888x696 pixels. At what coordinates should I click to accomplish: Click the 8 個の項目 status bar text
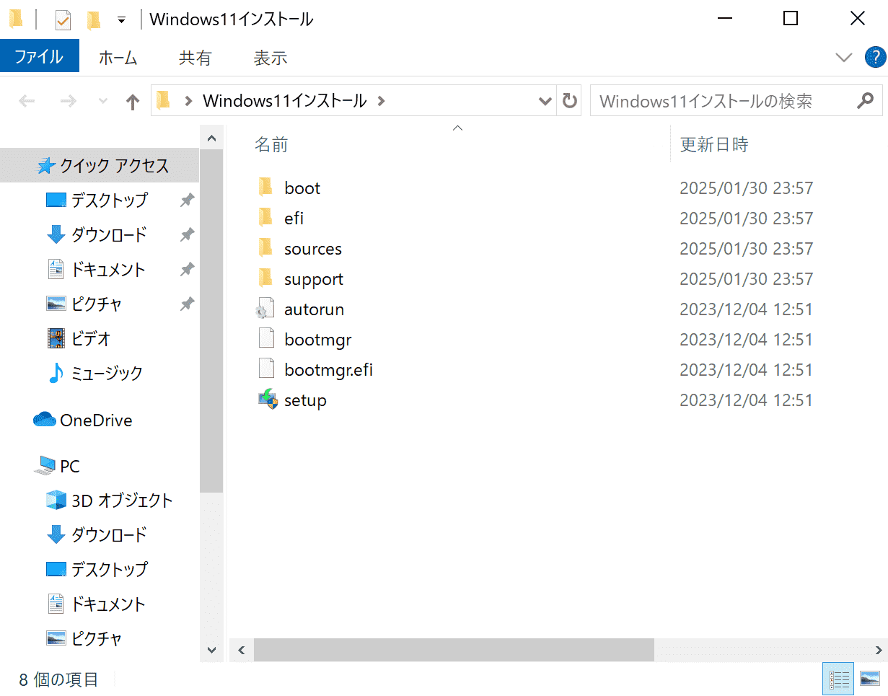pos(58,679)
